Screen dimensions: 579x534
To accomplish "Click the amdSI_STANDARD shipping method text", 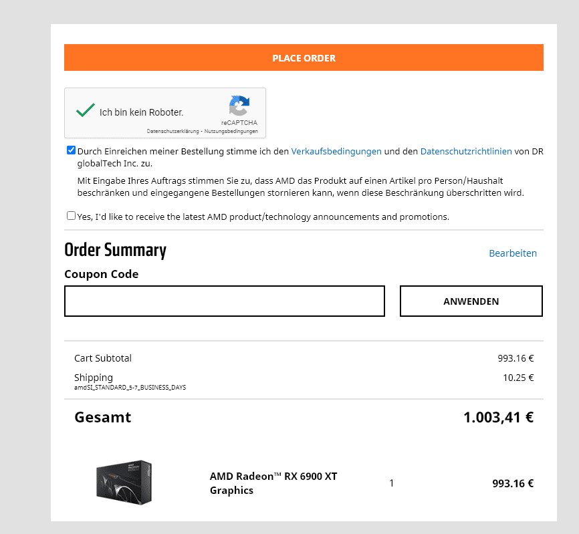I will click(x=130, y=388).
